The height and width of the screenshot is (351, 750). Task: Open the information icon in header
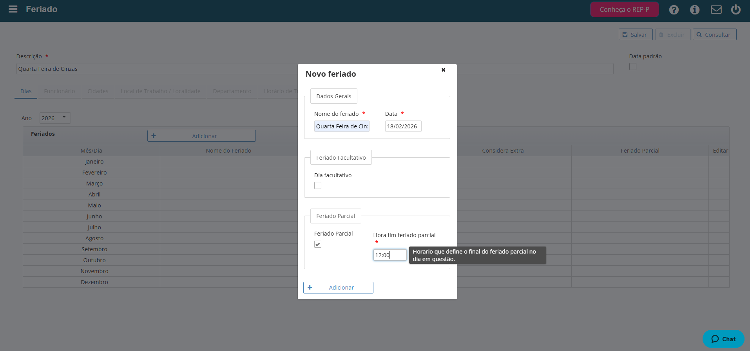coord(694,9)
